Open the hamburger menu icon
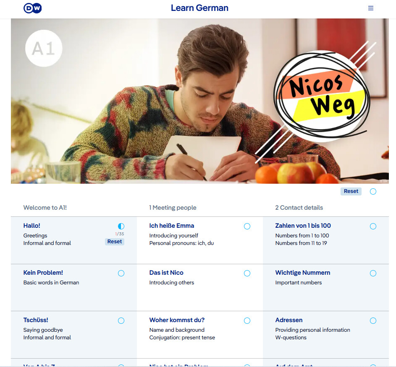Image resolution: width=396 pixels, height=367 pixels. tap(370, 8)
